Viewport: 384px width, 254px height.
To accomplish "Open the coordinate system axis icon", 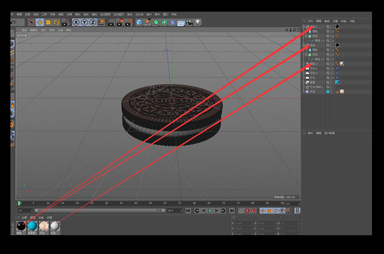I will (x=101, y=22).
